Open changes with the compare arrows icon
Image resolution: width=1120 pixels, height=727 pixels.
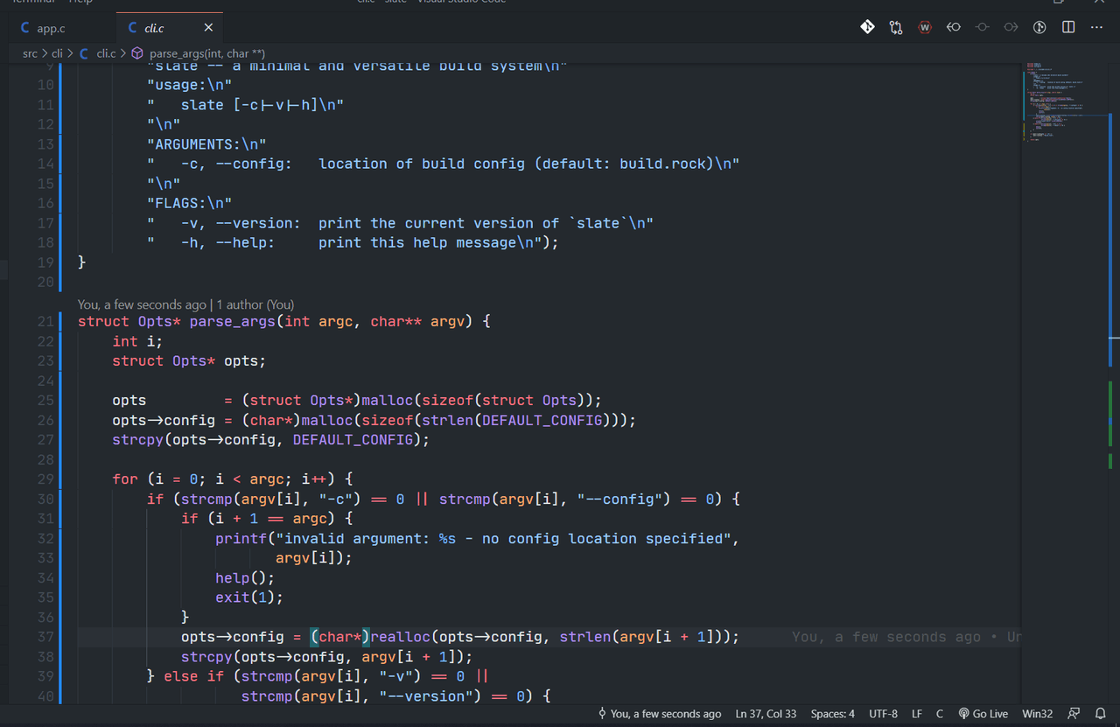[x=896, y=28]
